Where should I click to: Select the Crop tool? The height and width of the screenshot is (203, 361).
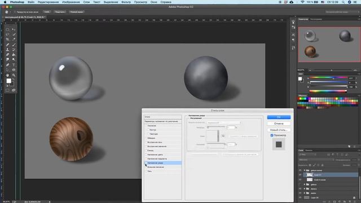coord(7,39)
